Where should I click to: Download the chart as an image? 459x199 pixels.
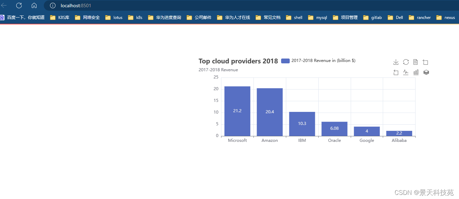click(396, 62)
